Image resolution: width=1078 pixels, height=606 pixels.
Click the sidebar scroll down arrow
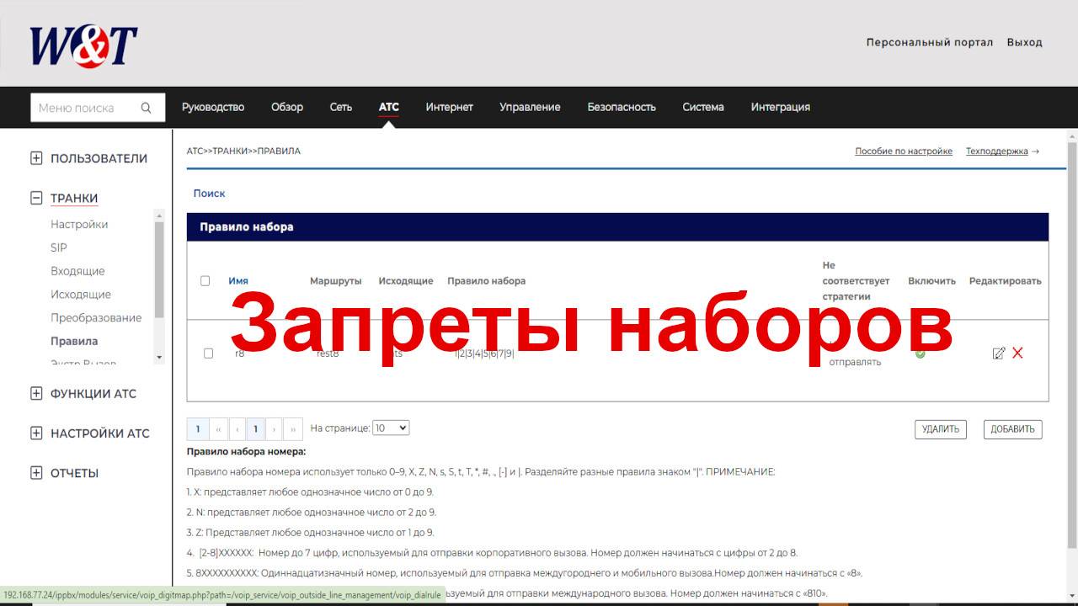[x=160, y=358]
